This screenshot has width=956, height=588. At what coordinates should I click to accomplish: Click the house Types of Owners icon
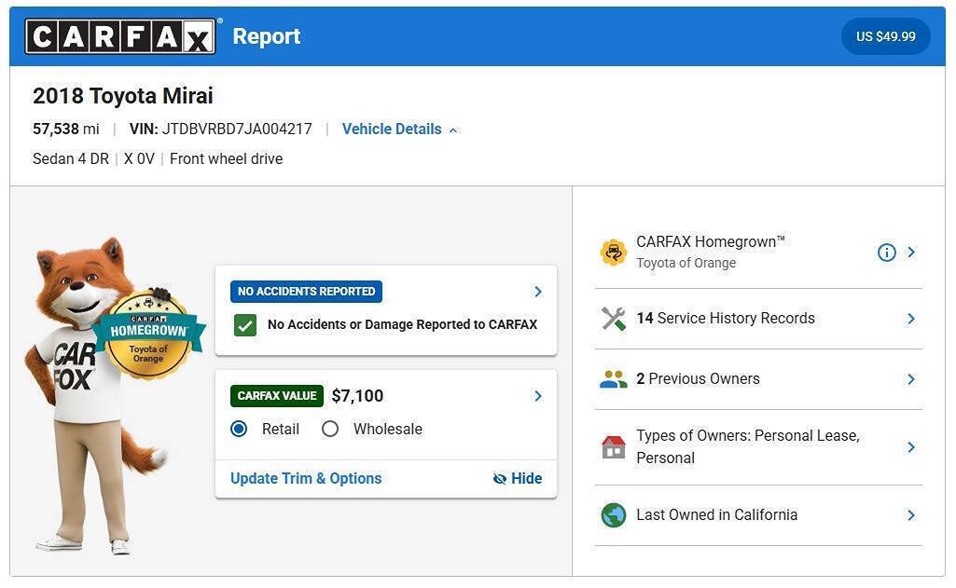coord(614,447)
